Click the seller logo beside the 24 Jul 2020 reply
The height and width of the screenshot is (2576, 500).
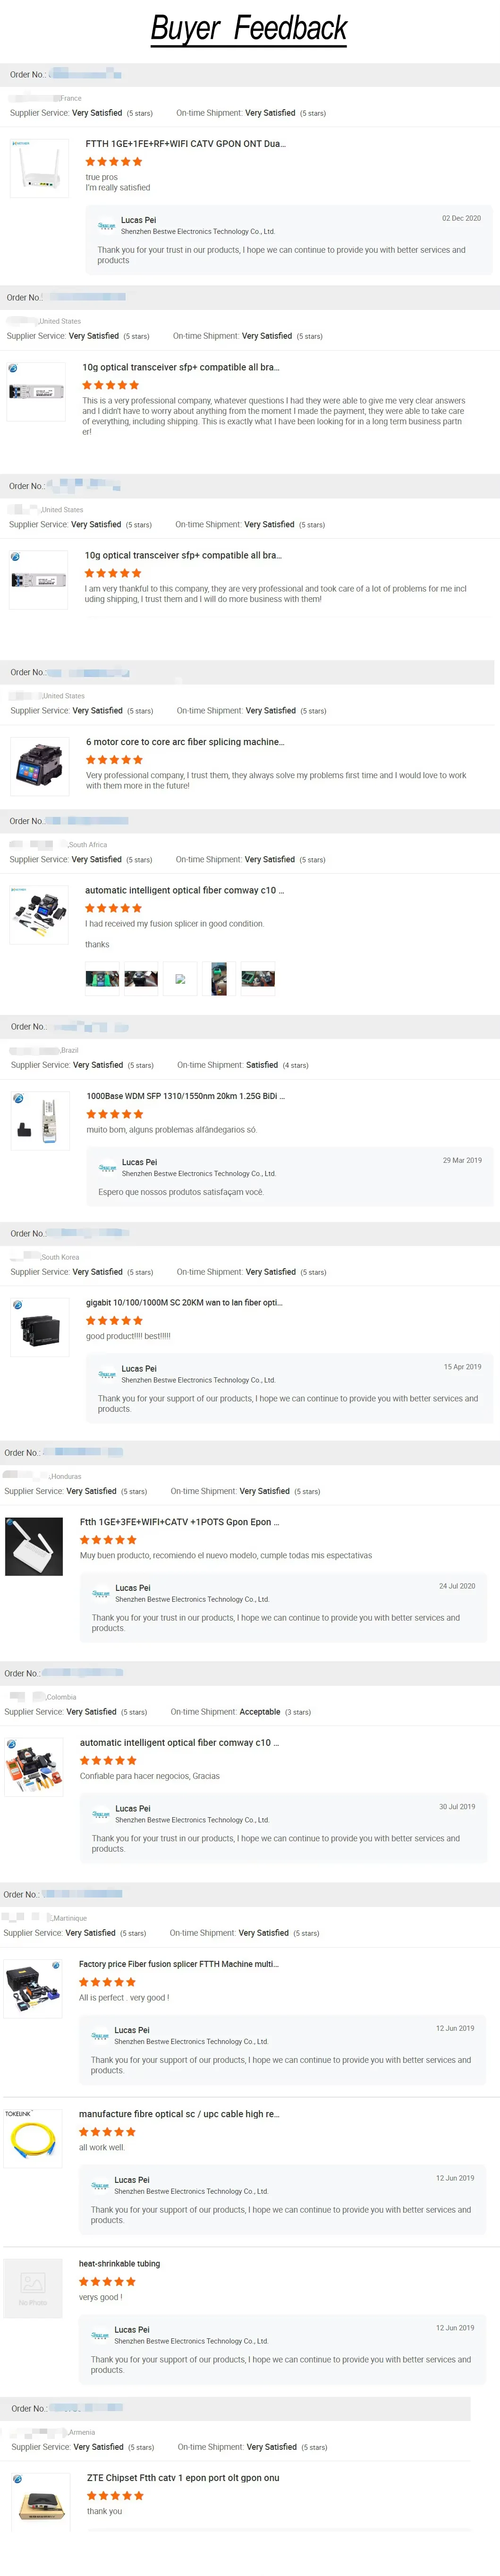pos(101,1593)
